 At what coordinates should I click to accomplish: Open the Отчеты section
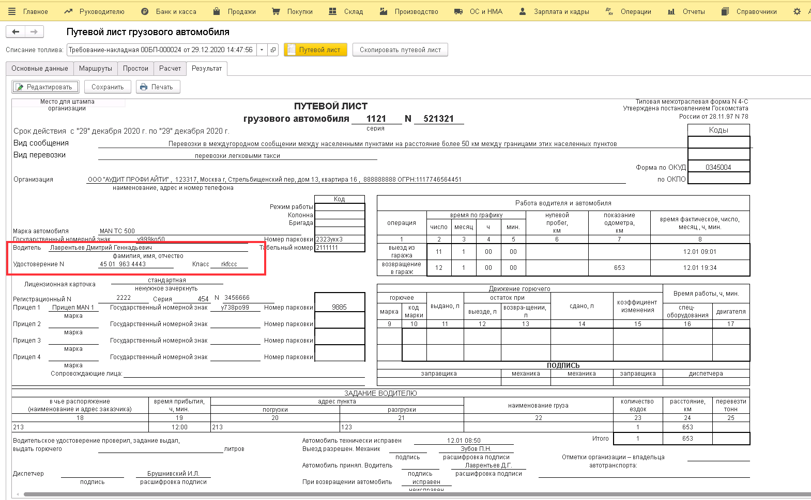click(x=686, y=11)
